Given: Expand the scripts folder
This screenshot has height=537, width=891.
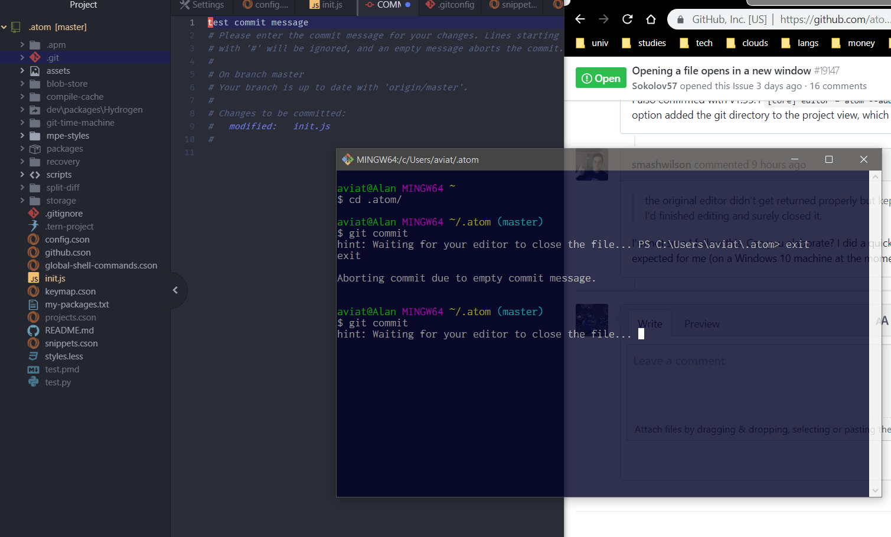Looking at the screenshot, I should [x=22, y=175].
